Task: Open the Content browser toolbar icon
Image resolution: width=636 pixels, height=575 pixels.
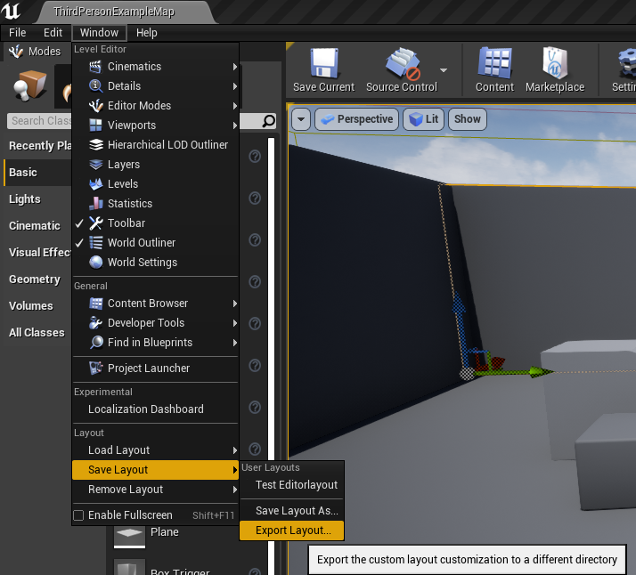Action: tap(494, 62)
